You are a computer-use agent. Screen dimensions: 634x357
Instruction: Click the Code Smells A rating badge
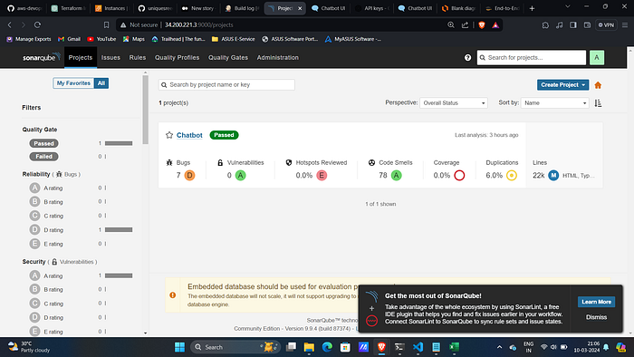point(397,176)
